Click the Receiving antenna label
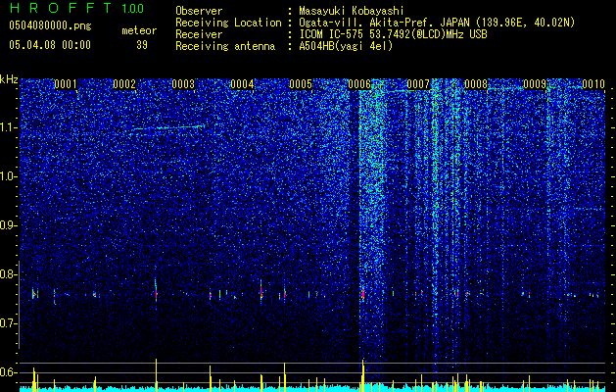 [x=225, y=46]
